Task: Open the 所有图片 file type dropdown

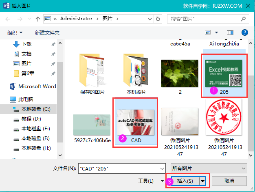Action: pyautogui.click(x=209, y=168)
